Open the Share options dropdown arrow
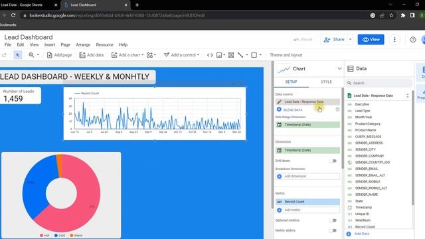This screenshot has width=425, height=239. click(x=350, y=40)
